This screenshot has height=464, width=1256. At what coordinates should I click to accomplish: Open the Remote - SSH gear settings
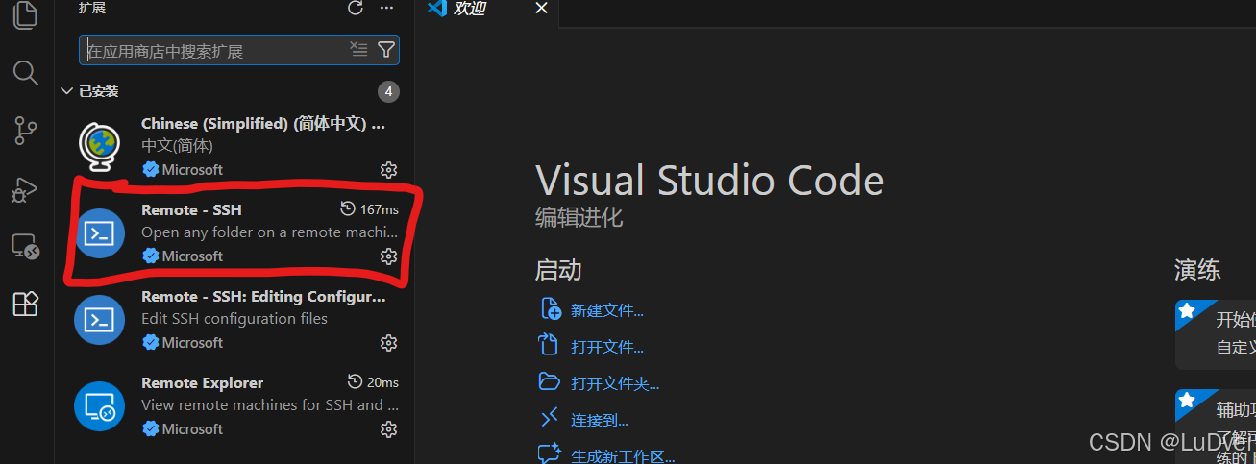pyautogui.click(x=389, y=256)
